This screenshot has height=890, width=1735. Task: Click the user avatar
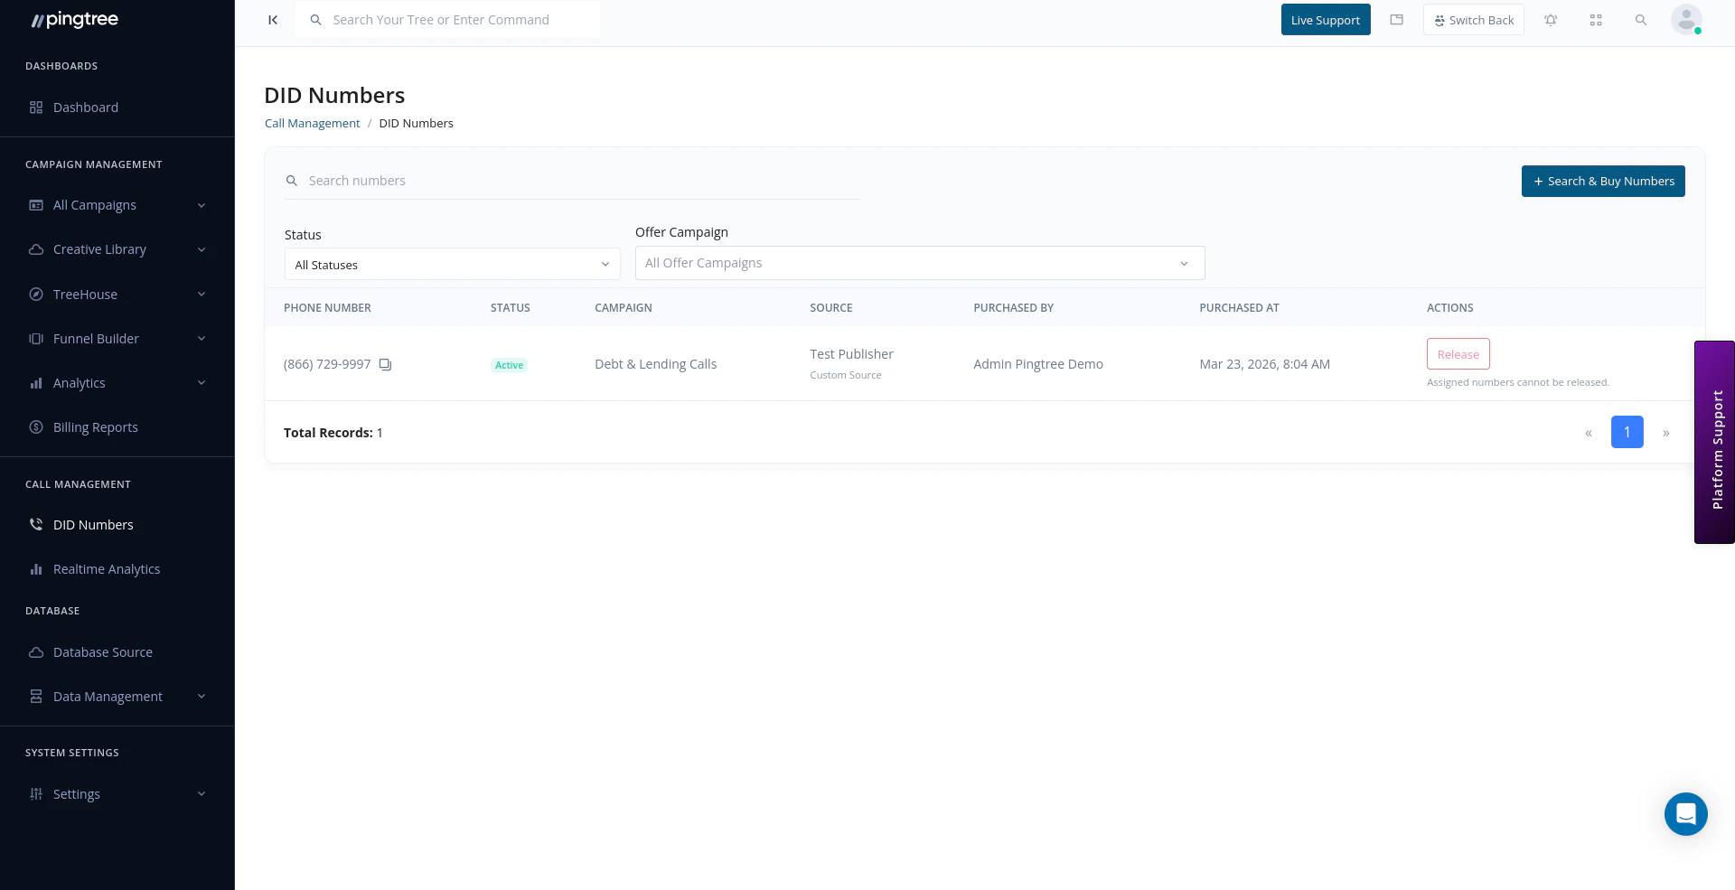click(1686, 19)
